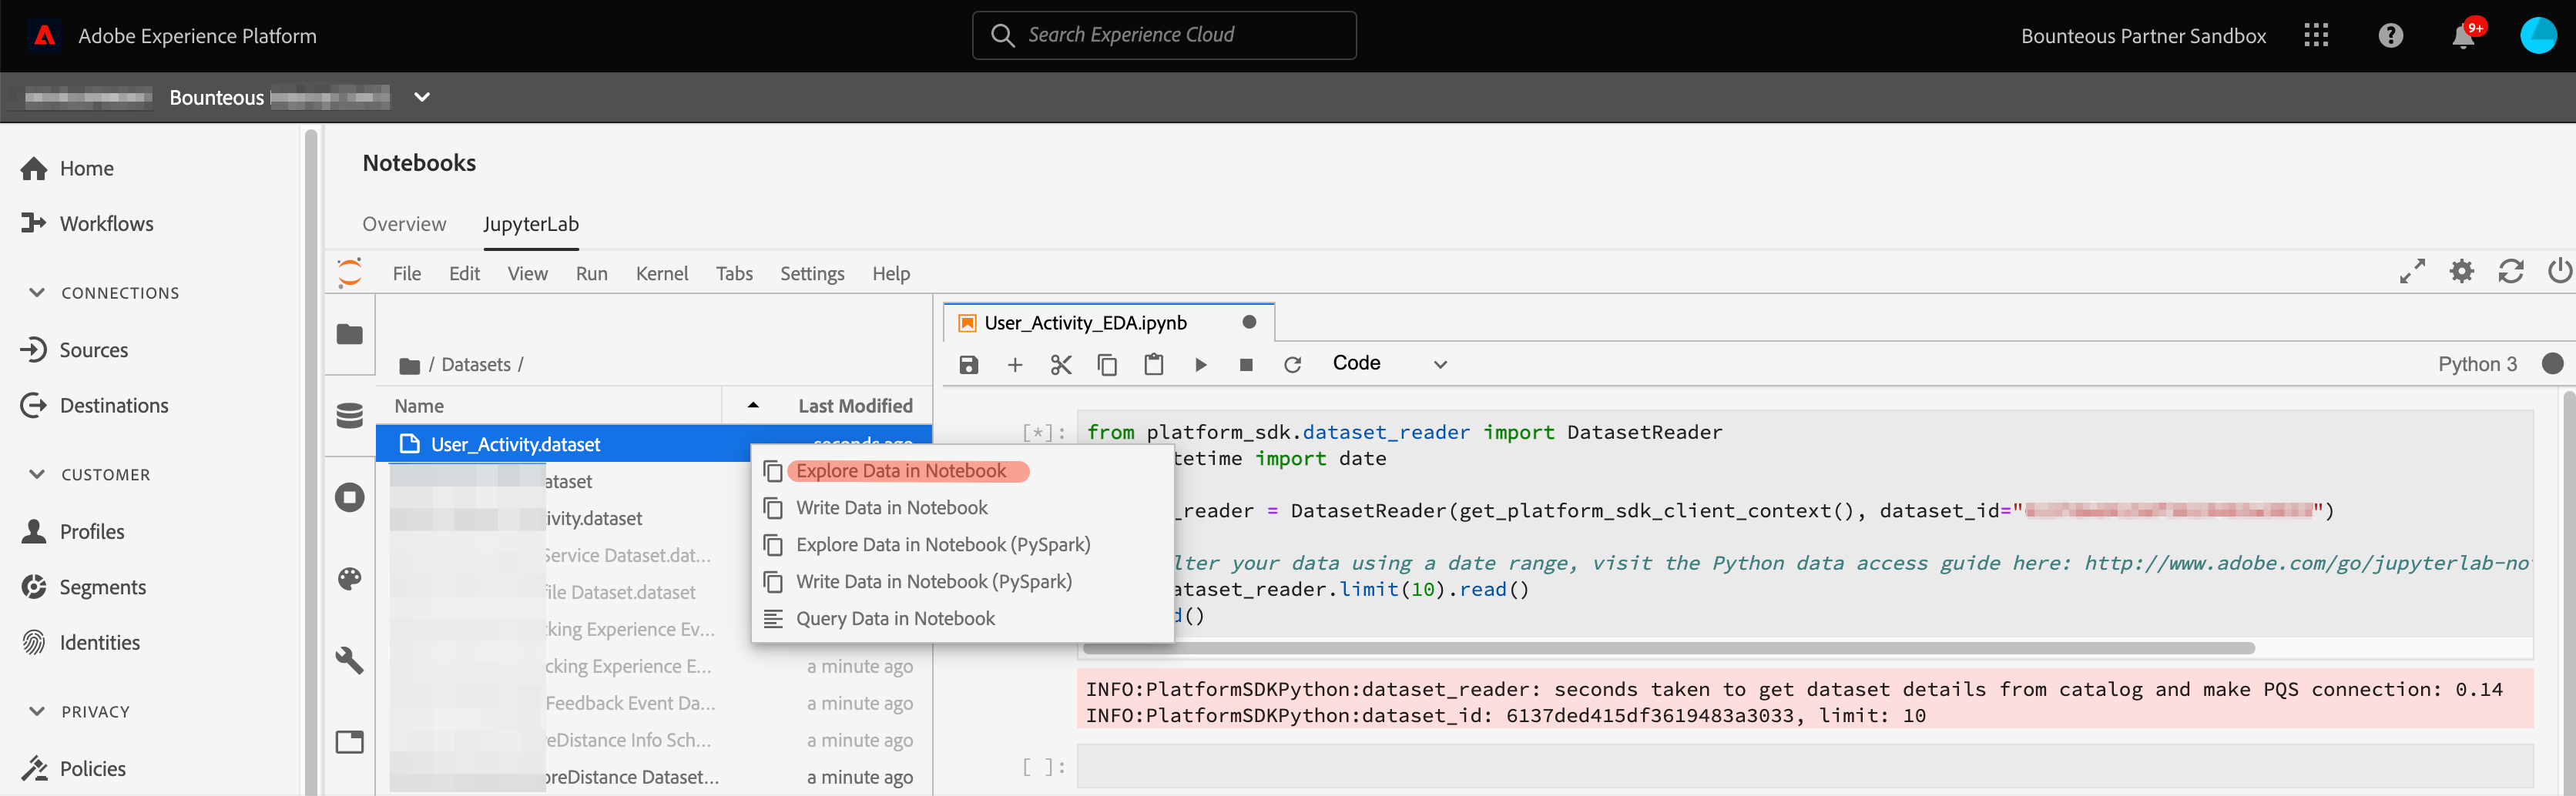Image resolution: width=2576 pixels, height=796 pixels.
Task: Open the Tabs menu
Action: coord(734,273)
